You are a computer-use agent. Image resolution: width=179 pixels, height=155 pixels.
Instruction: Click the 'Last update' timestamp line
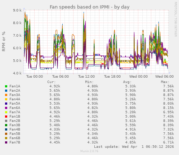[x=134, y=147]
